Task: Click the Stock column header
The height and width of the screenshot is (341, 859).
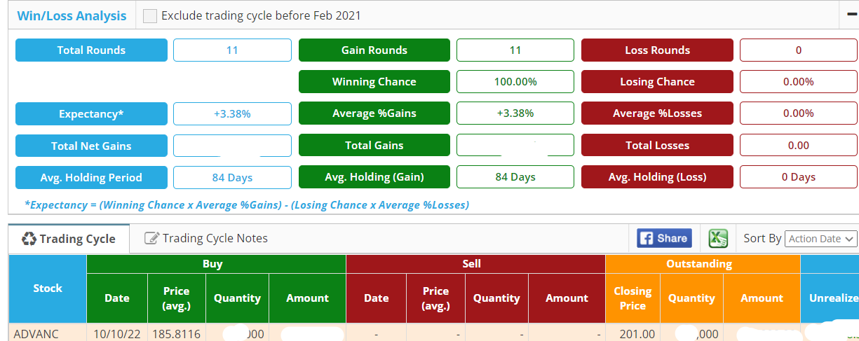Action: (48, 288)
